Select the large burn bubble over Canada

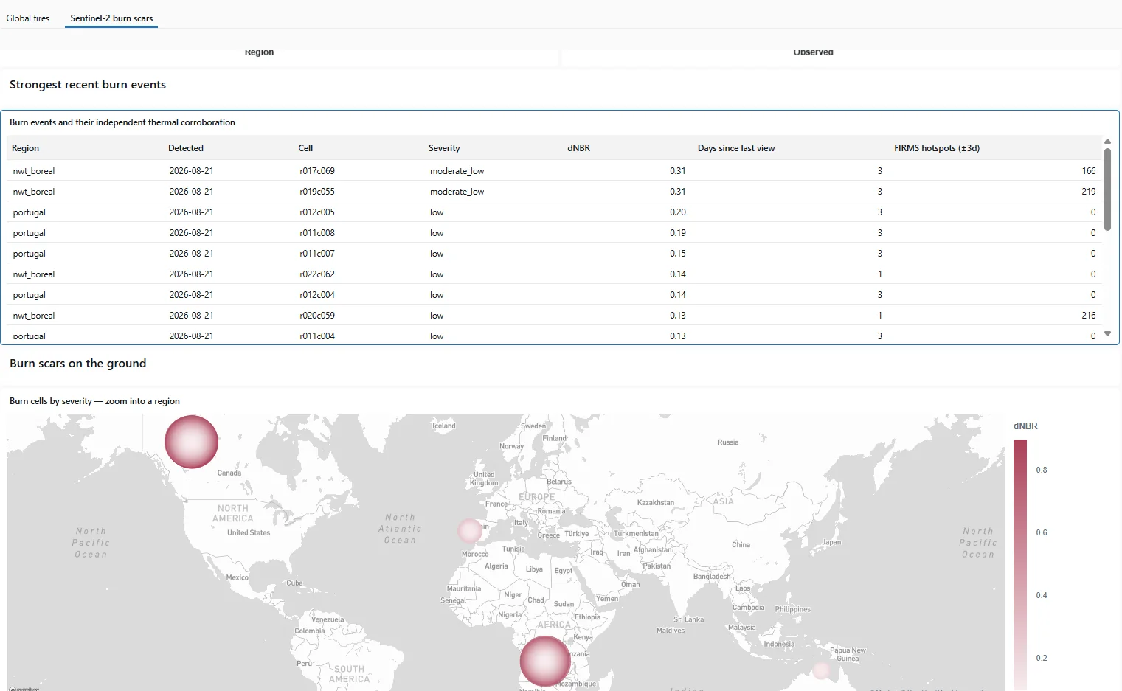tap(191, 442)
